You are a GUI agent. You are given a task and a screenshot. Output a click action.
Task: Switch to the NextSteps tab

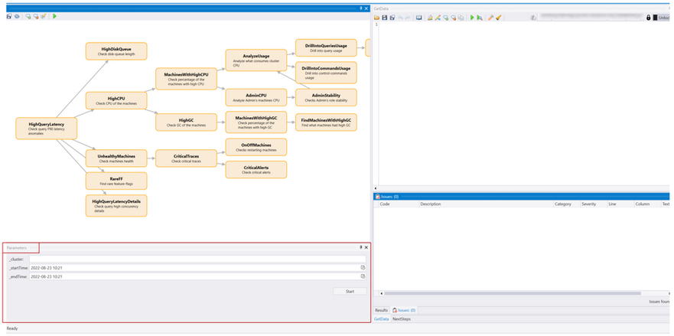coord(402,318)
